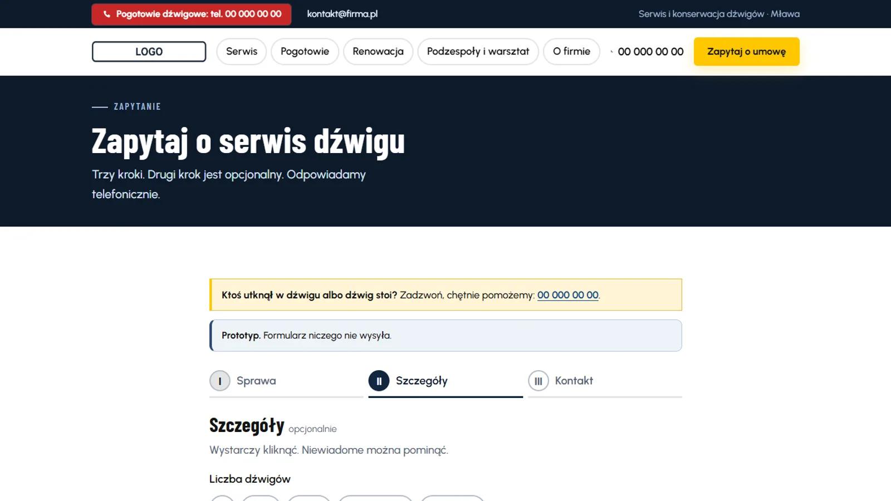Click the "Wystarczy kliknąć. Niewiadome można pominąć." text

(x=329, y=450)
